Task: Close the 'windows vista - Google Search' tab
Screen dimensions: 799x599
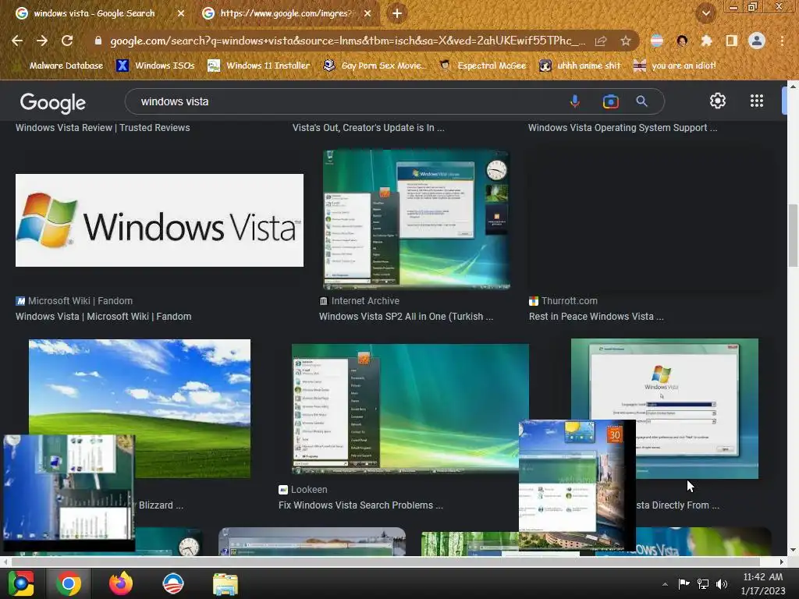Action: (181, 13)
